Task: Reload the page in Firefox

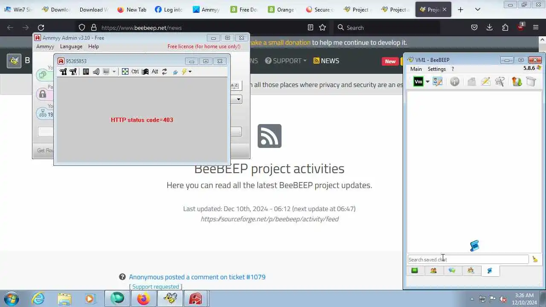Action: tap(41, 28)
